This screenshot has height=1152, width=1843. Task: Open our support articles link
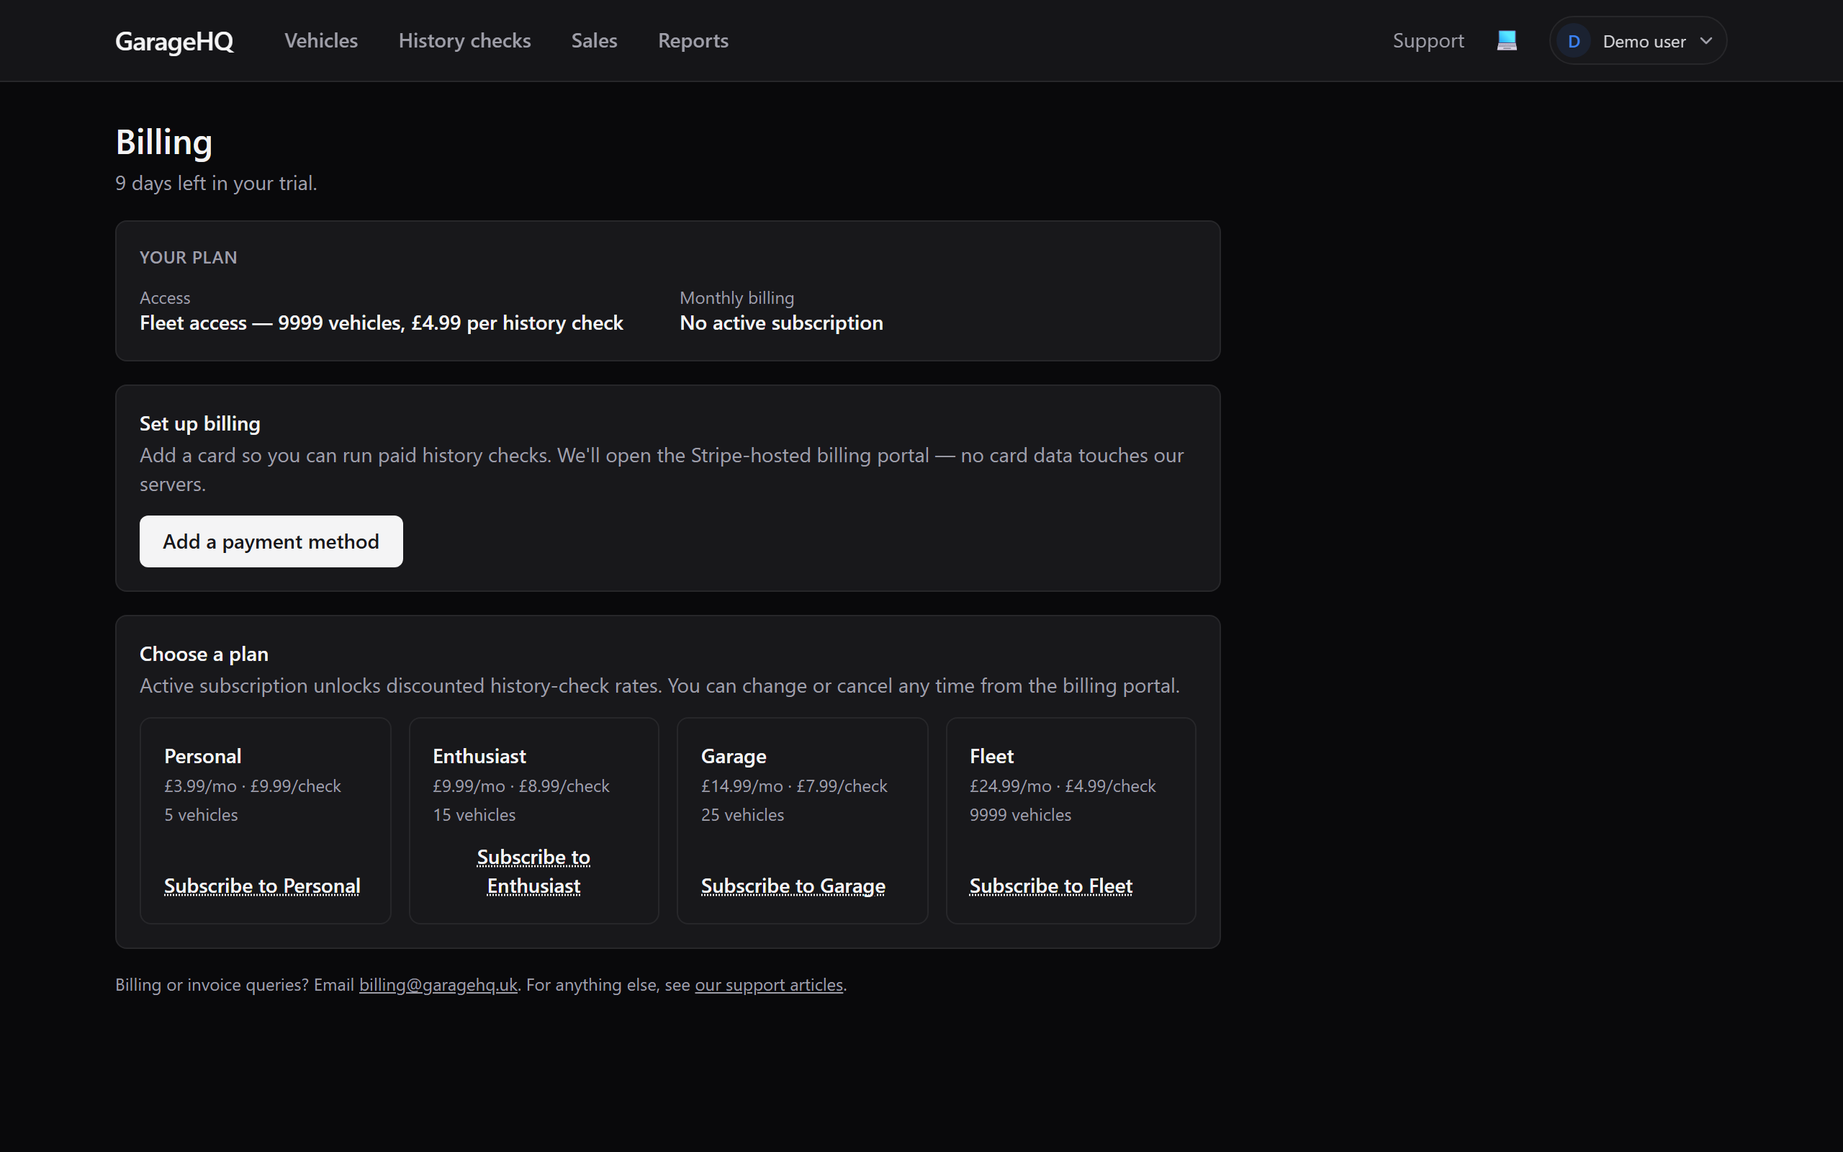tap(768, 984)
